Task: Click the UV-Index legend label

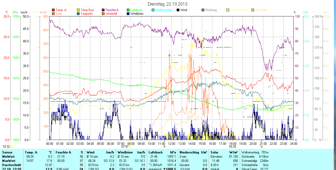Action: [x=261, y=10]
